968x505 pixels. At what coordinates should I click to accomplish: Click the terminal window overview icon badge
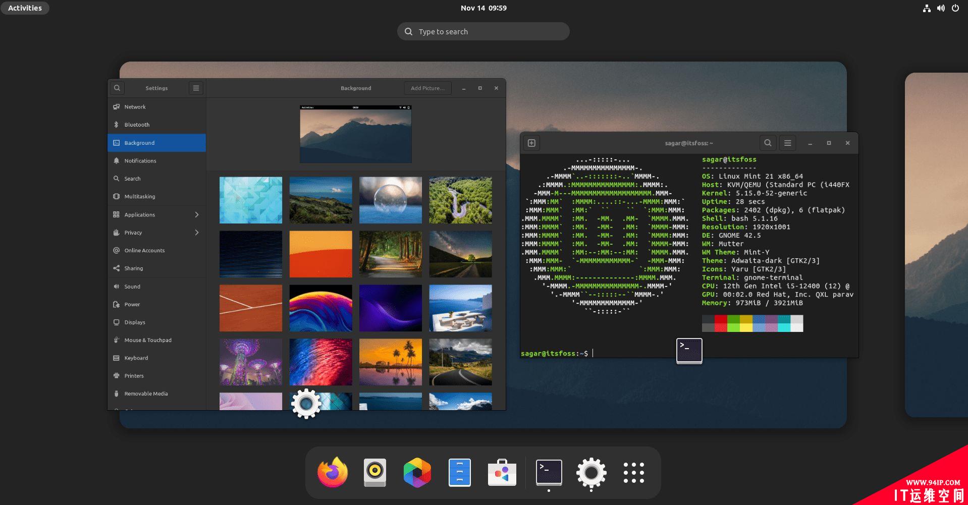(689, 351)
